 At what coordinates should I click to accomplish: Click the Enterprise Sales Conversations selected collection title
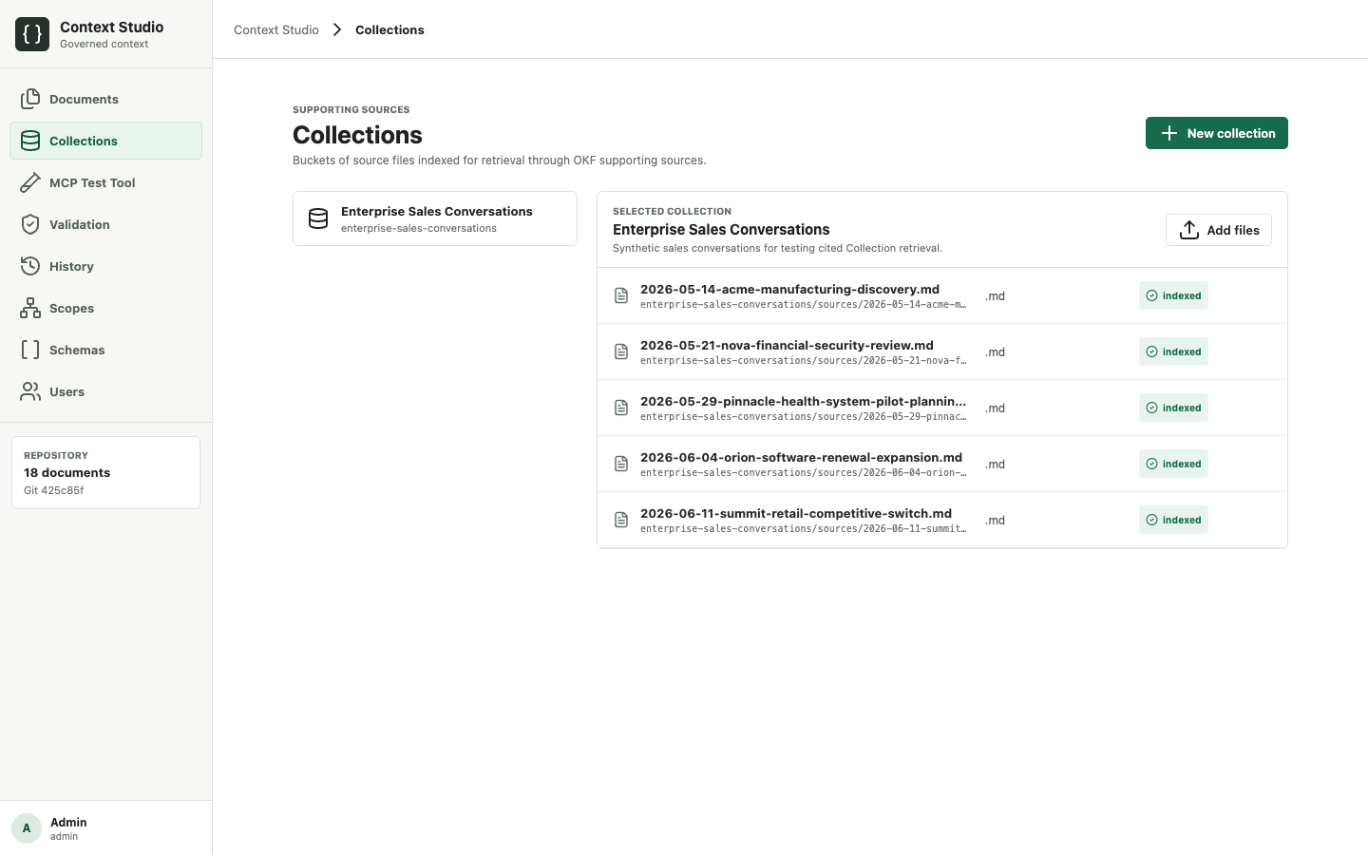click(x=721, y=229)
